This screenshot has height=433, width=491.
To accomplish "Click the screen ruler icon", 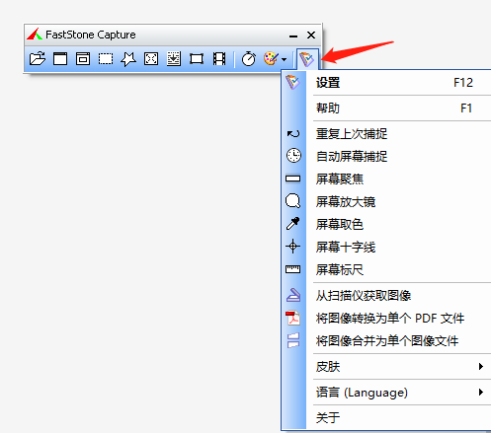I will click(x=292, y=269).
